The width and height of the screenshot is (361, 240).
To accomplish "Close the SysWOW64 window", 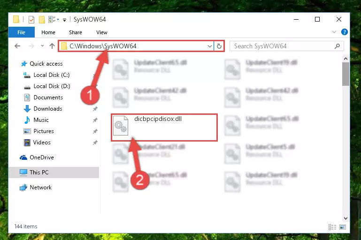I will (x=338, y=19).
